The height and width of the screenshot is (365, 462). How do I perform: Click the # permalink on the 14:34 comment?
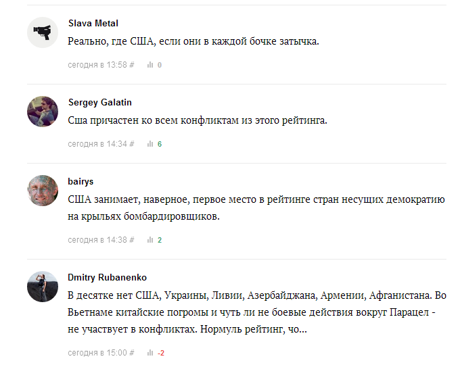coord(132,144)
